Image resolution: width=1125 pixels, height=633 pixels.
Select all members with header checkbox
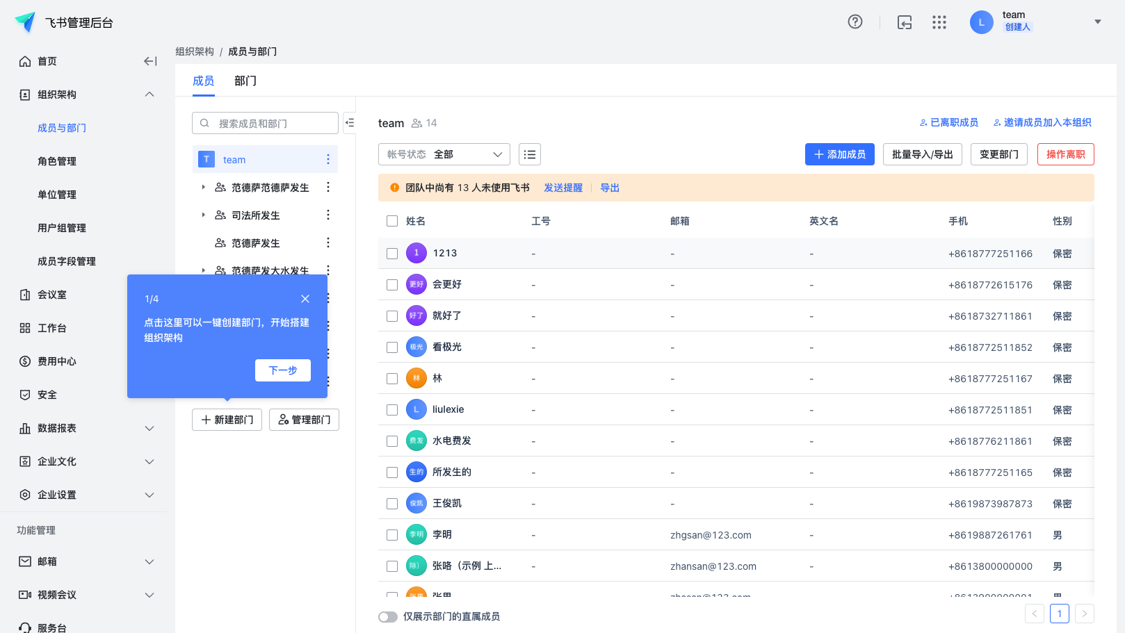point(392,221)
